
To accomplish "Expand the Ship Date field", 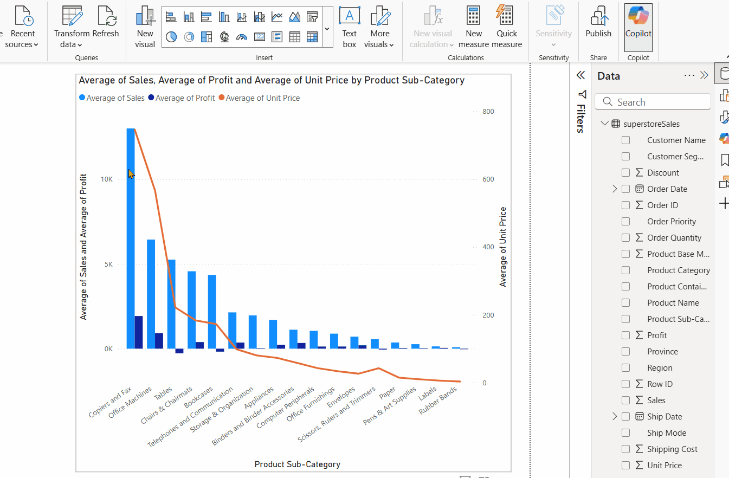I will pos(614,416).
